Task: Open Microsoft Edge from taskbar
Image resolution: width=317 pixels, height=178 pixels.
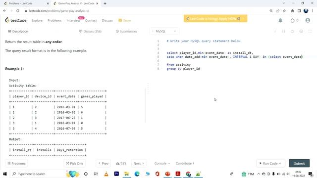Action: [137, 174]
